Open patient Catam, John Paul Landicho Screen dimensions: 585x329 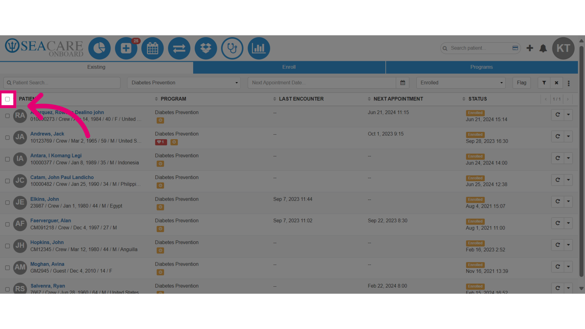coord(62,177)
